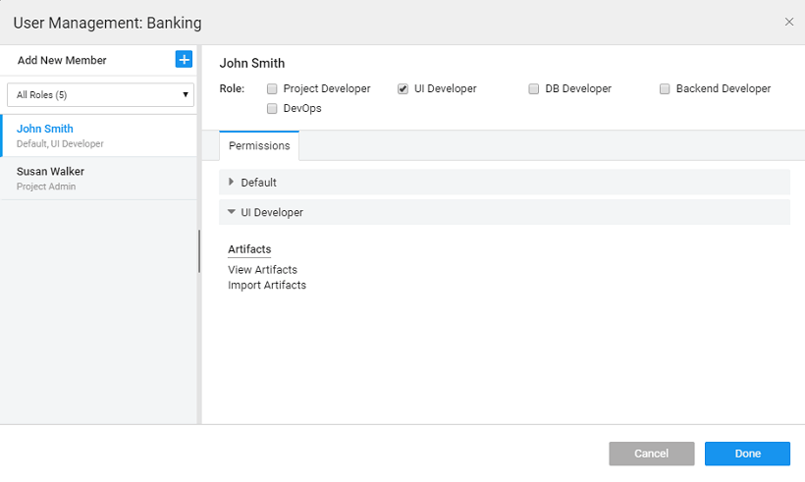Expand the Default permissions section arrow

pos(232,182)
